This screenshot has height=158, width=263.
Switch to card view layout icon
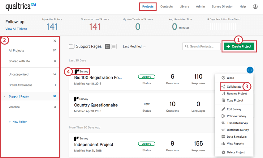point(108,46)
